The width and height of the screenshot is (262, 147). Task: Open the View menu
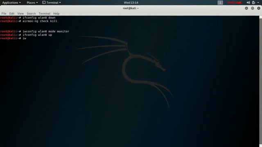(x=20, y=13)
